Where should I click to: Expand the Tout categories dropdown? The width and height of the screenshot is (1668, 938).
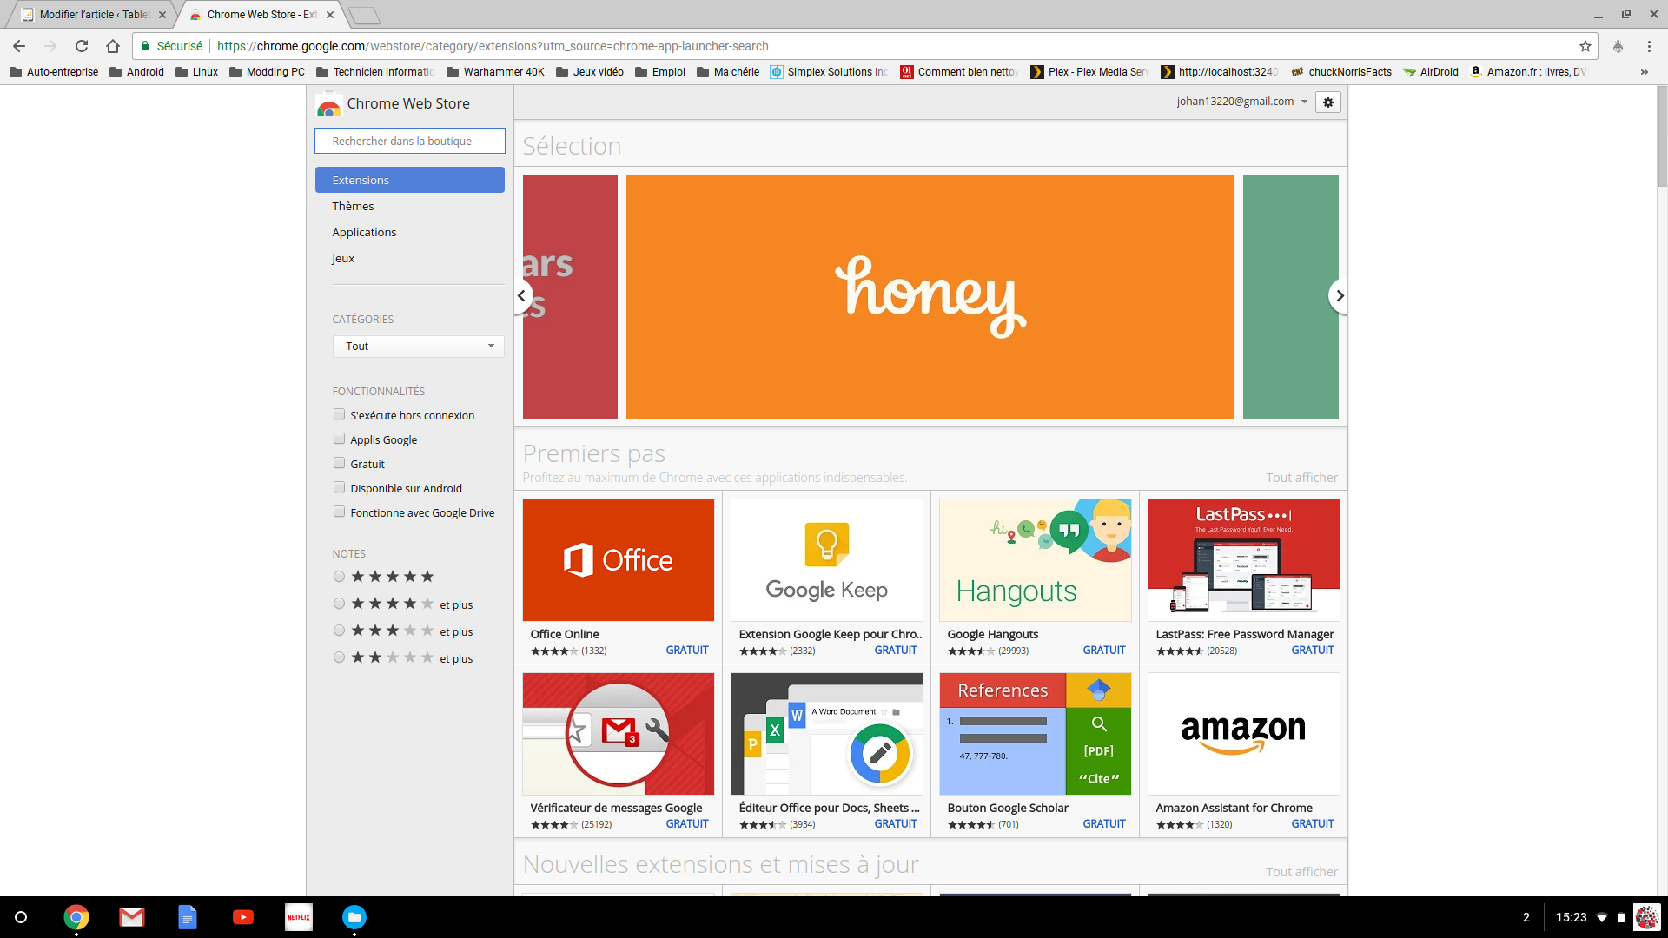click(419, 346)
